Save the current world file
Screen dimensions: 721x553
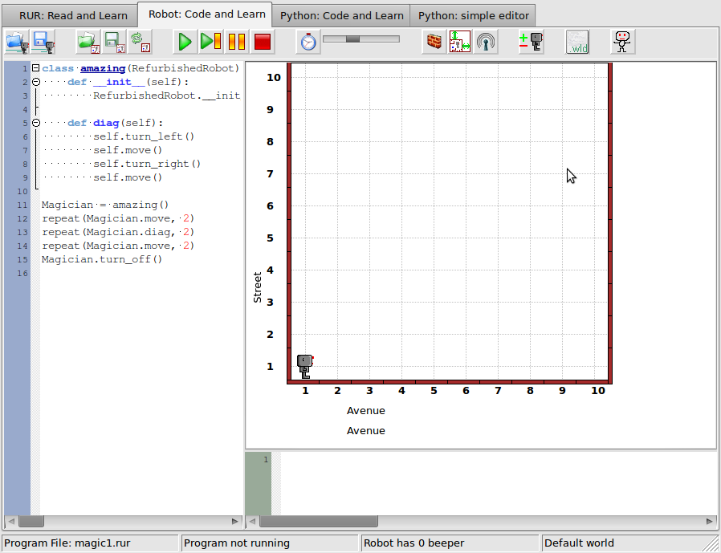(x=115, y=42)
